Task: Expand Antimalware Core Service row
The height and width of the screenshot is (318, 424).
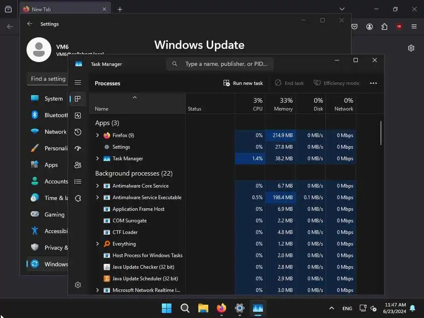Action: coord(98,186)
